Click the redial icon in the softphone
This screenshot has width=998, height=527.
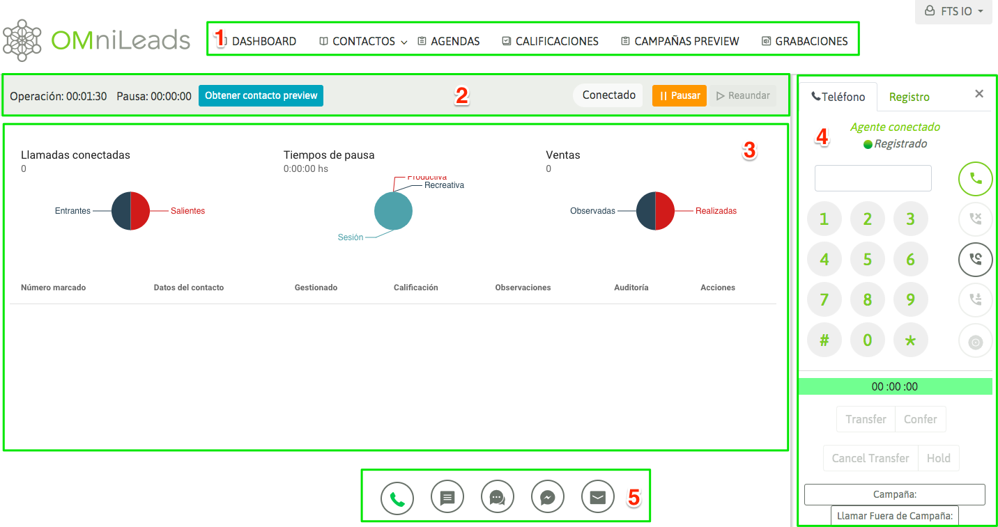pos(975,260)
